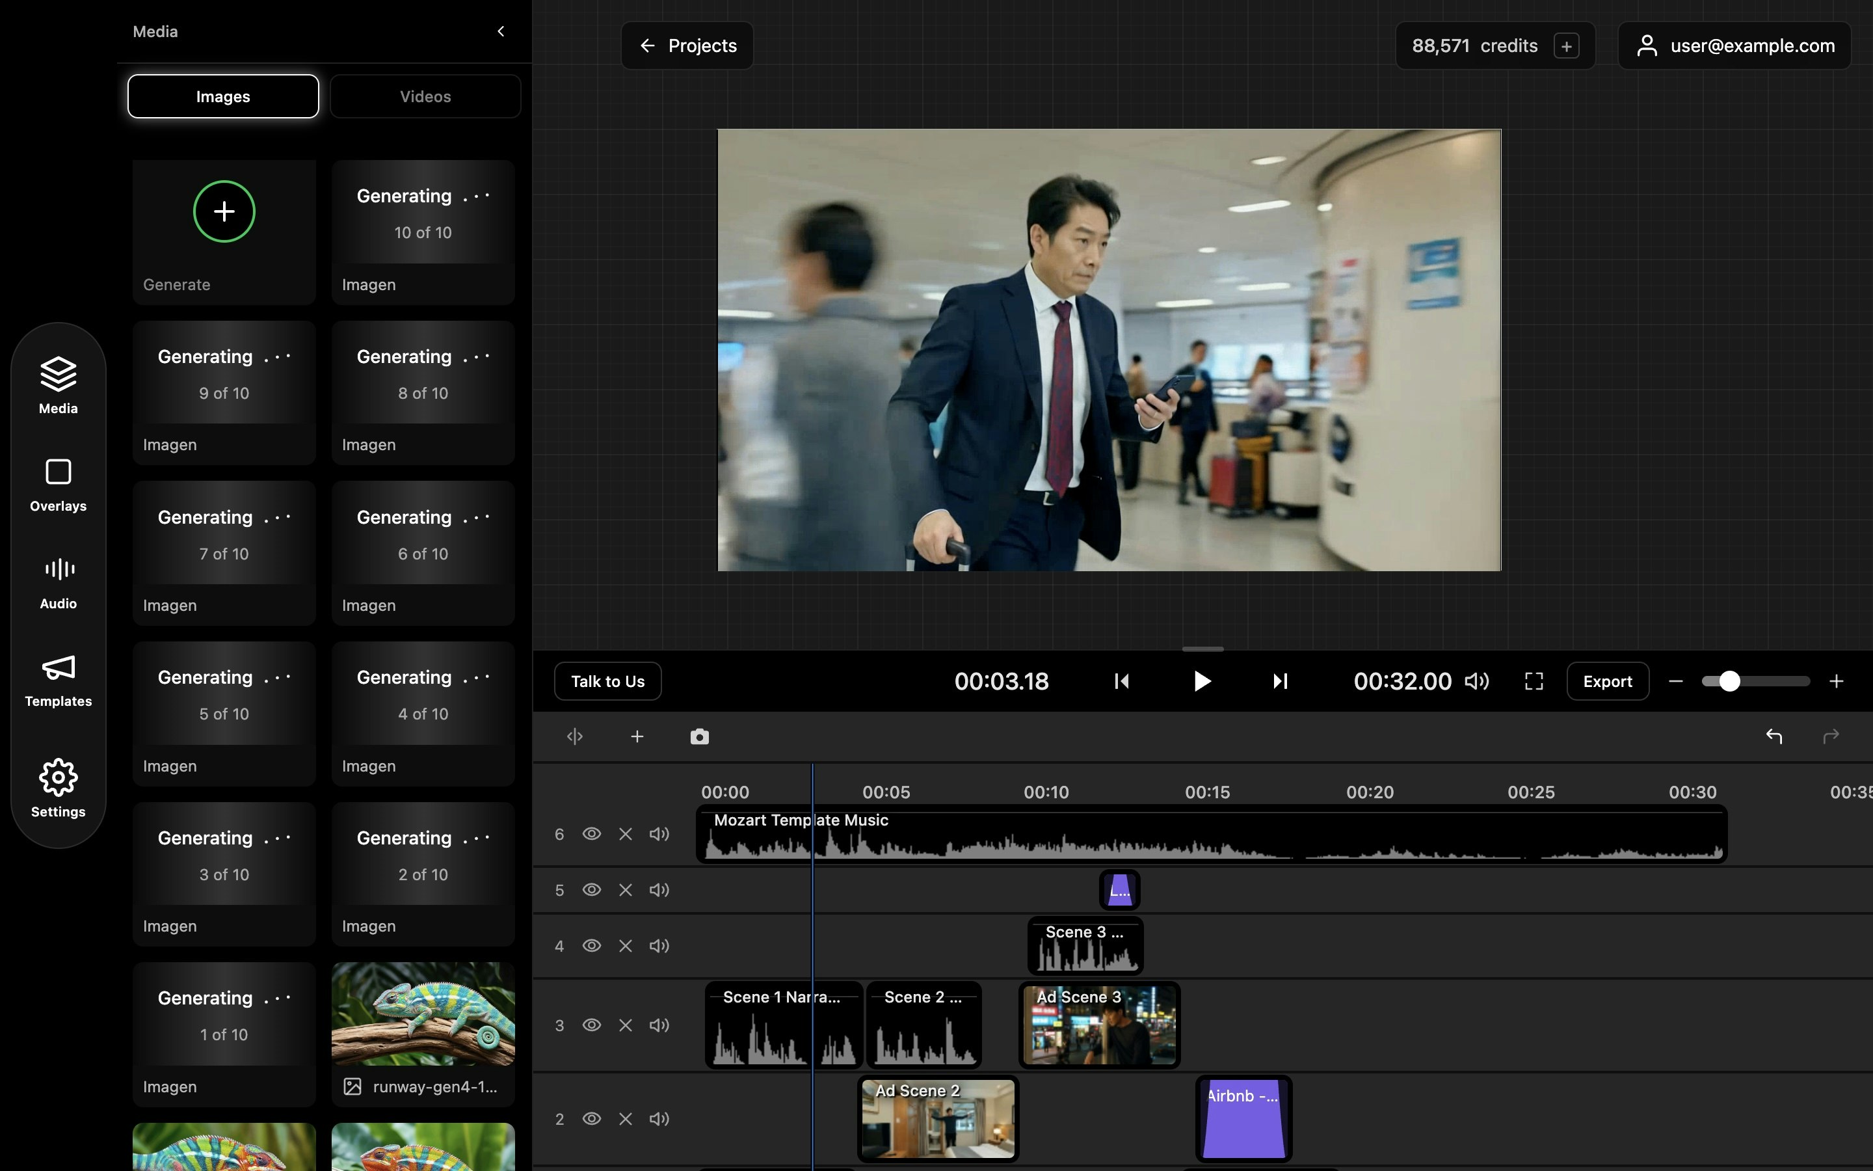The image size is (1873, 1171).
Task: Open the Templates panel
Action: pos(57,680)
